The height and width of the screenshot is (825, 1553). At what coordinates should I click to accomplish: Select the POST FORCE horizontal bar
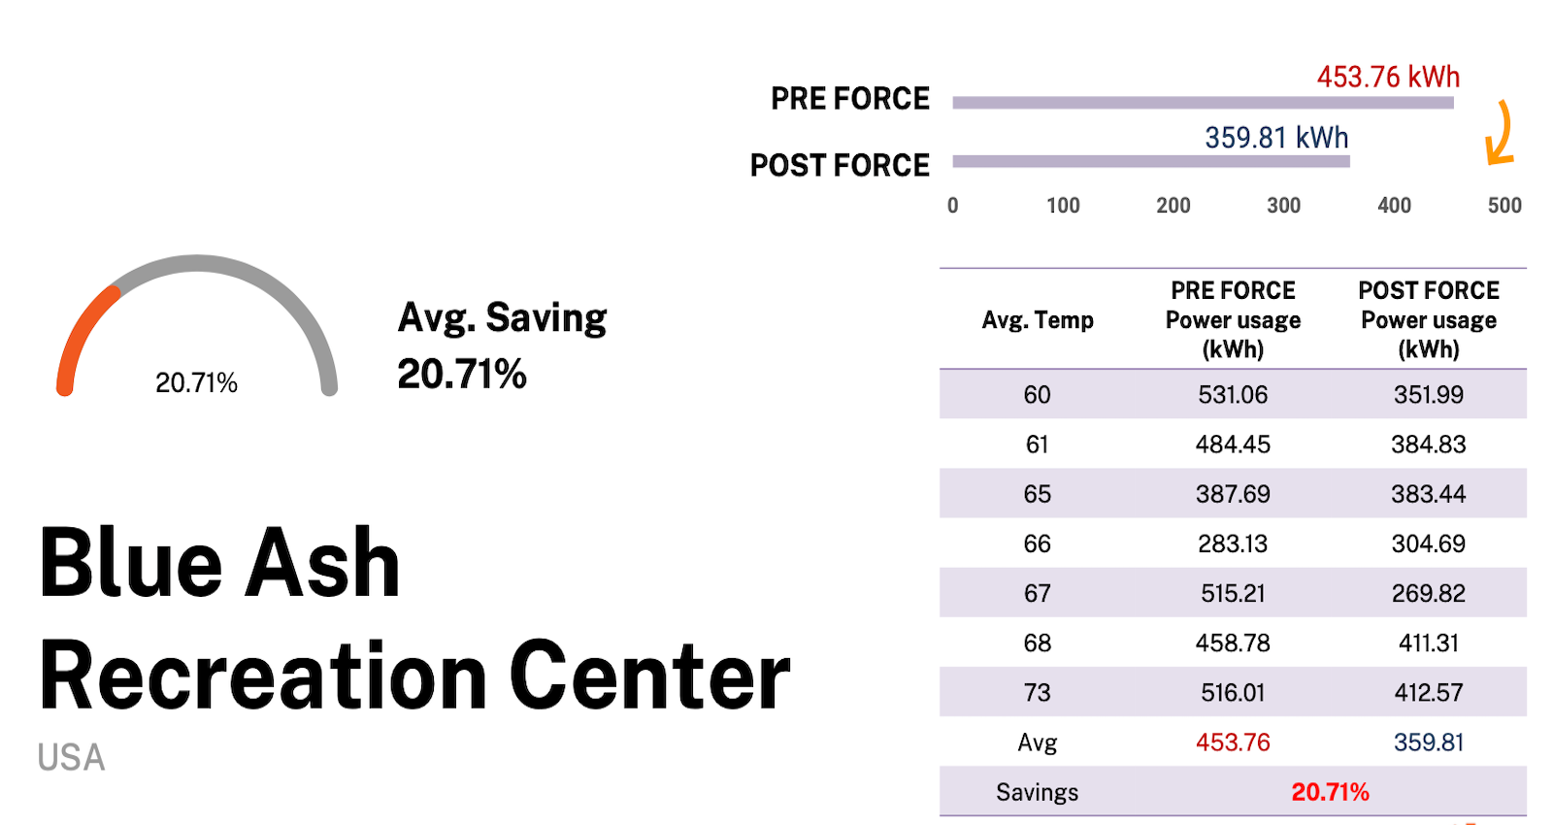click(x=1150, y=162)
